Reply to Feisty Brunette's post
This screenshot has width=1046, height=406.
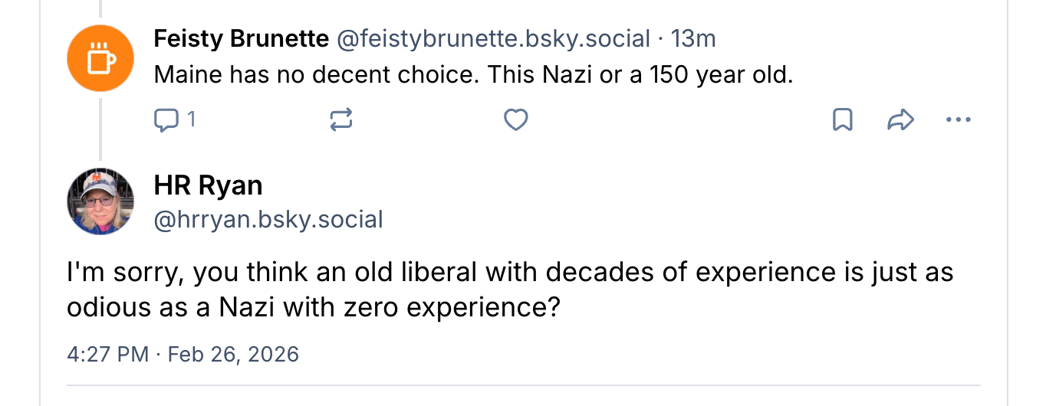(x=166, y=120)
